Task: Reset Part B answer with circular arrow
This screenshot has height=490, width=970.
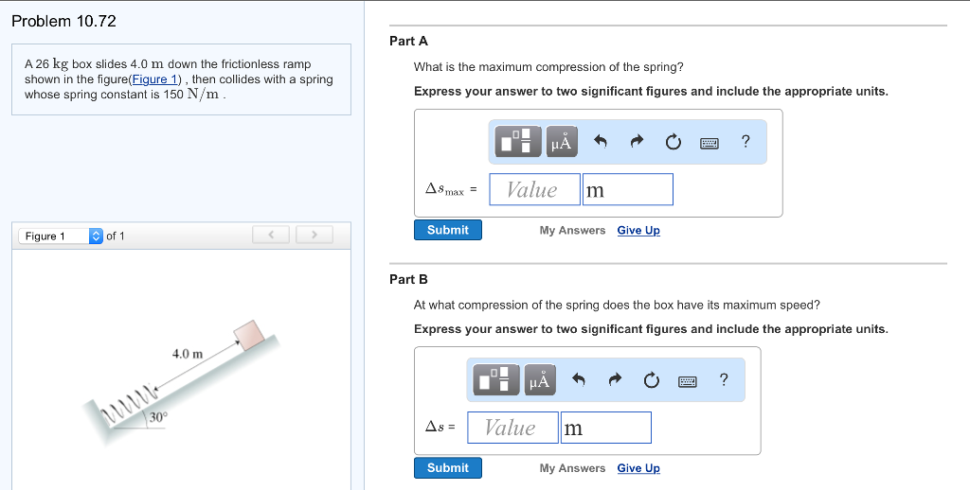Action: pyautogui.click(x=650, y=380)
